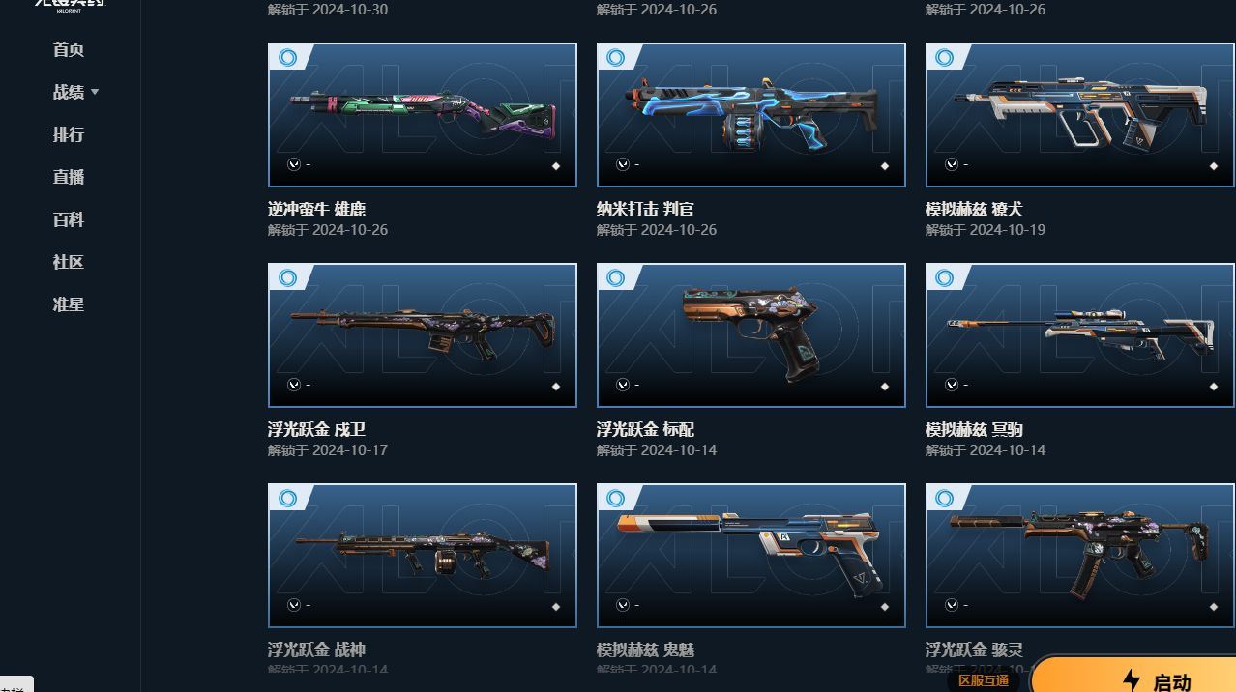
Task: Expand the 战绩 dropdown arrow in sidebar
Action: [x=95, y=93]
